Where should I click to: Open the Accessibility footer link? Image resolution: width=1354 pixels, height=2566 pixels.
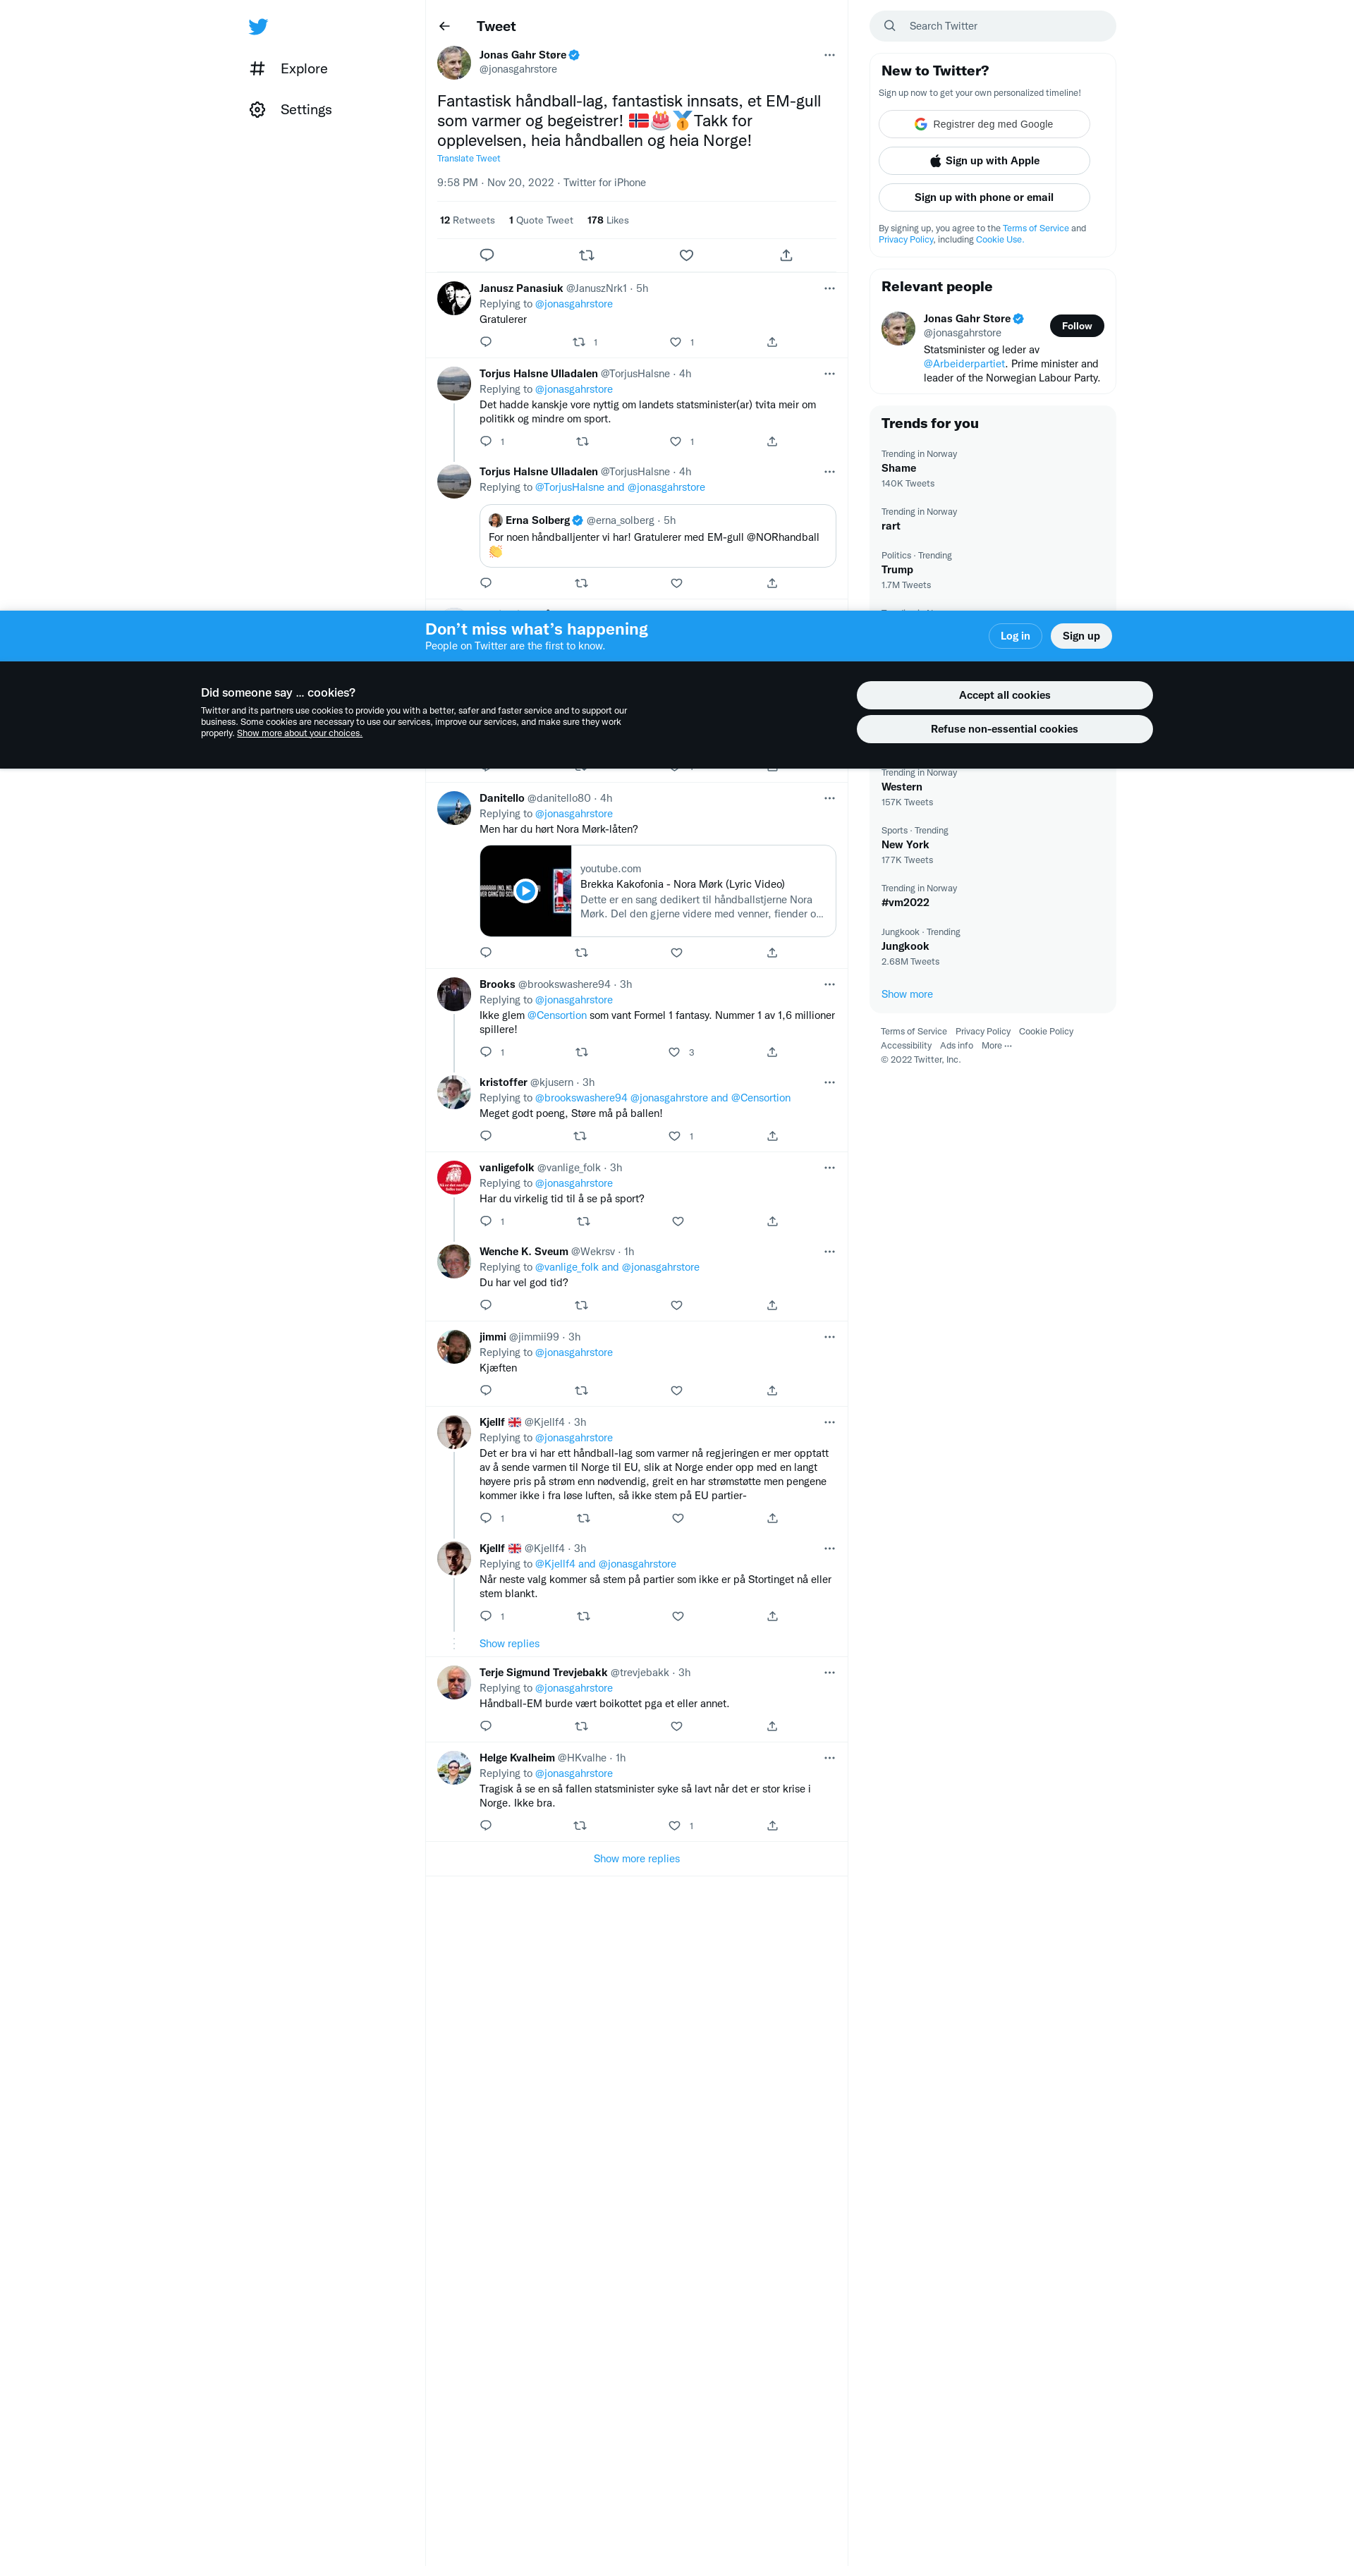point(905,1046)
